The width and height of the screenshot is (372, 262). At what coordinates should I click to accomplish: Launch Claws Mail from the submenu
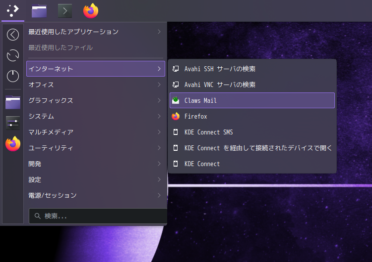pyautogui.click(x=252, y=100)
